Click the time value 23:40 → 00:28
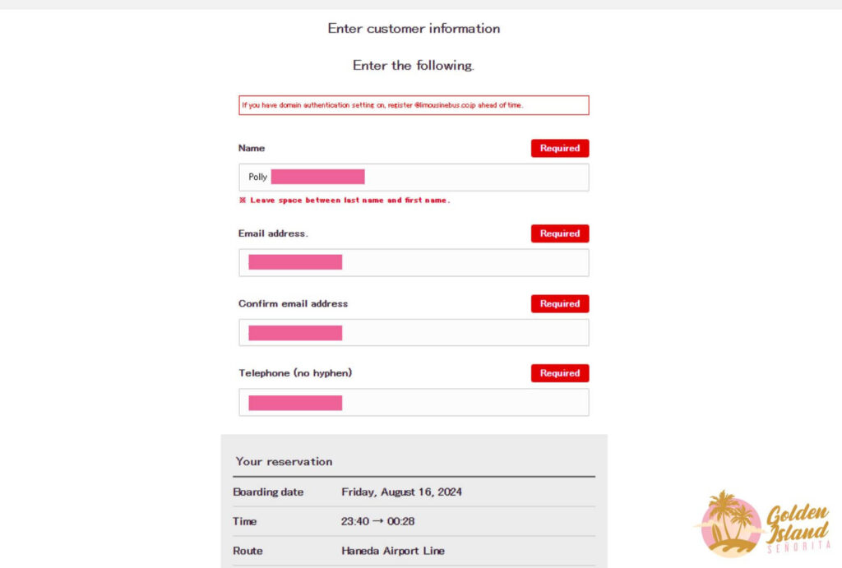 coord(380,521)
